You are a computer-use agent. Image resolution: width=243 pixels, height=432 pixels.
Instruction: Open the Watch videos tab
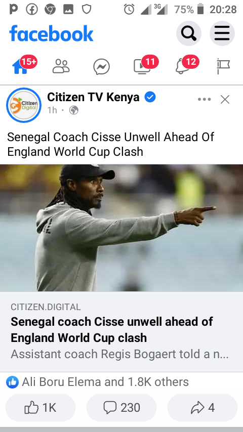click(x=142, y=67)
